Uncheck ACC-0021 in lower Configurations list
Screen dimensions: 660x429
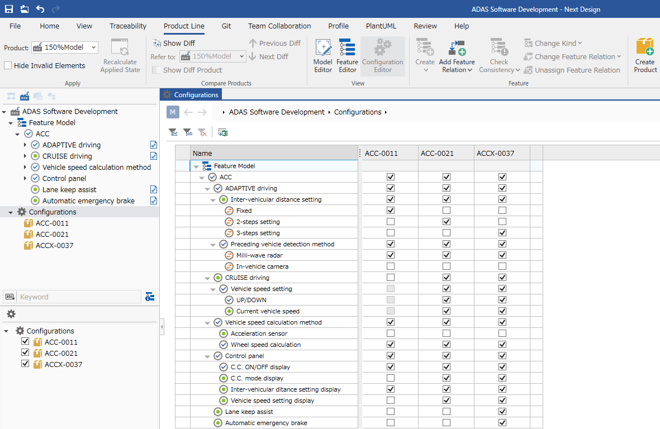(x=25, y=352)
